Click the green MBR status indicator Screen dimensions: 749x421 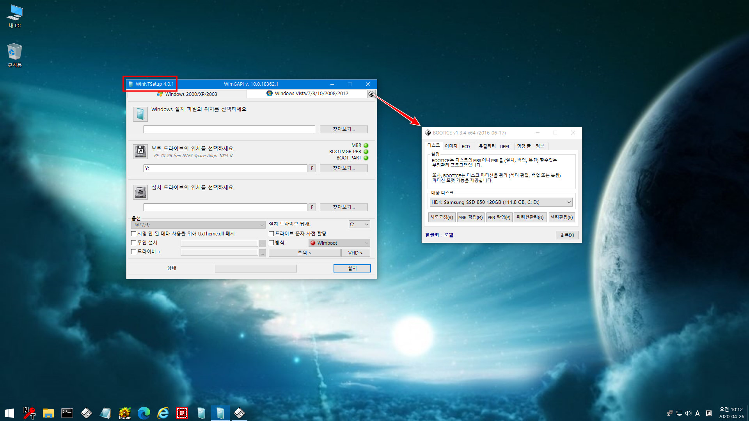pyautogui.click(x=366, y=145)
